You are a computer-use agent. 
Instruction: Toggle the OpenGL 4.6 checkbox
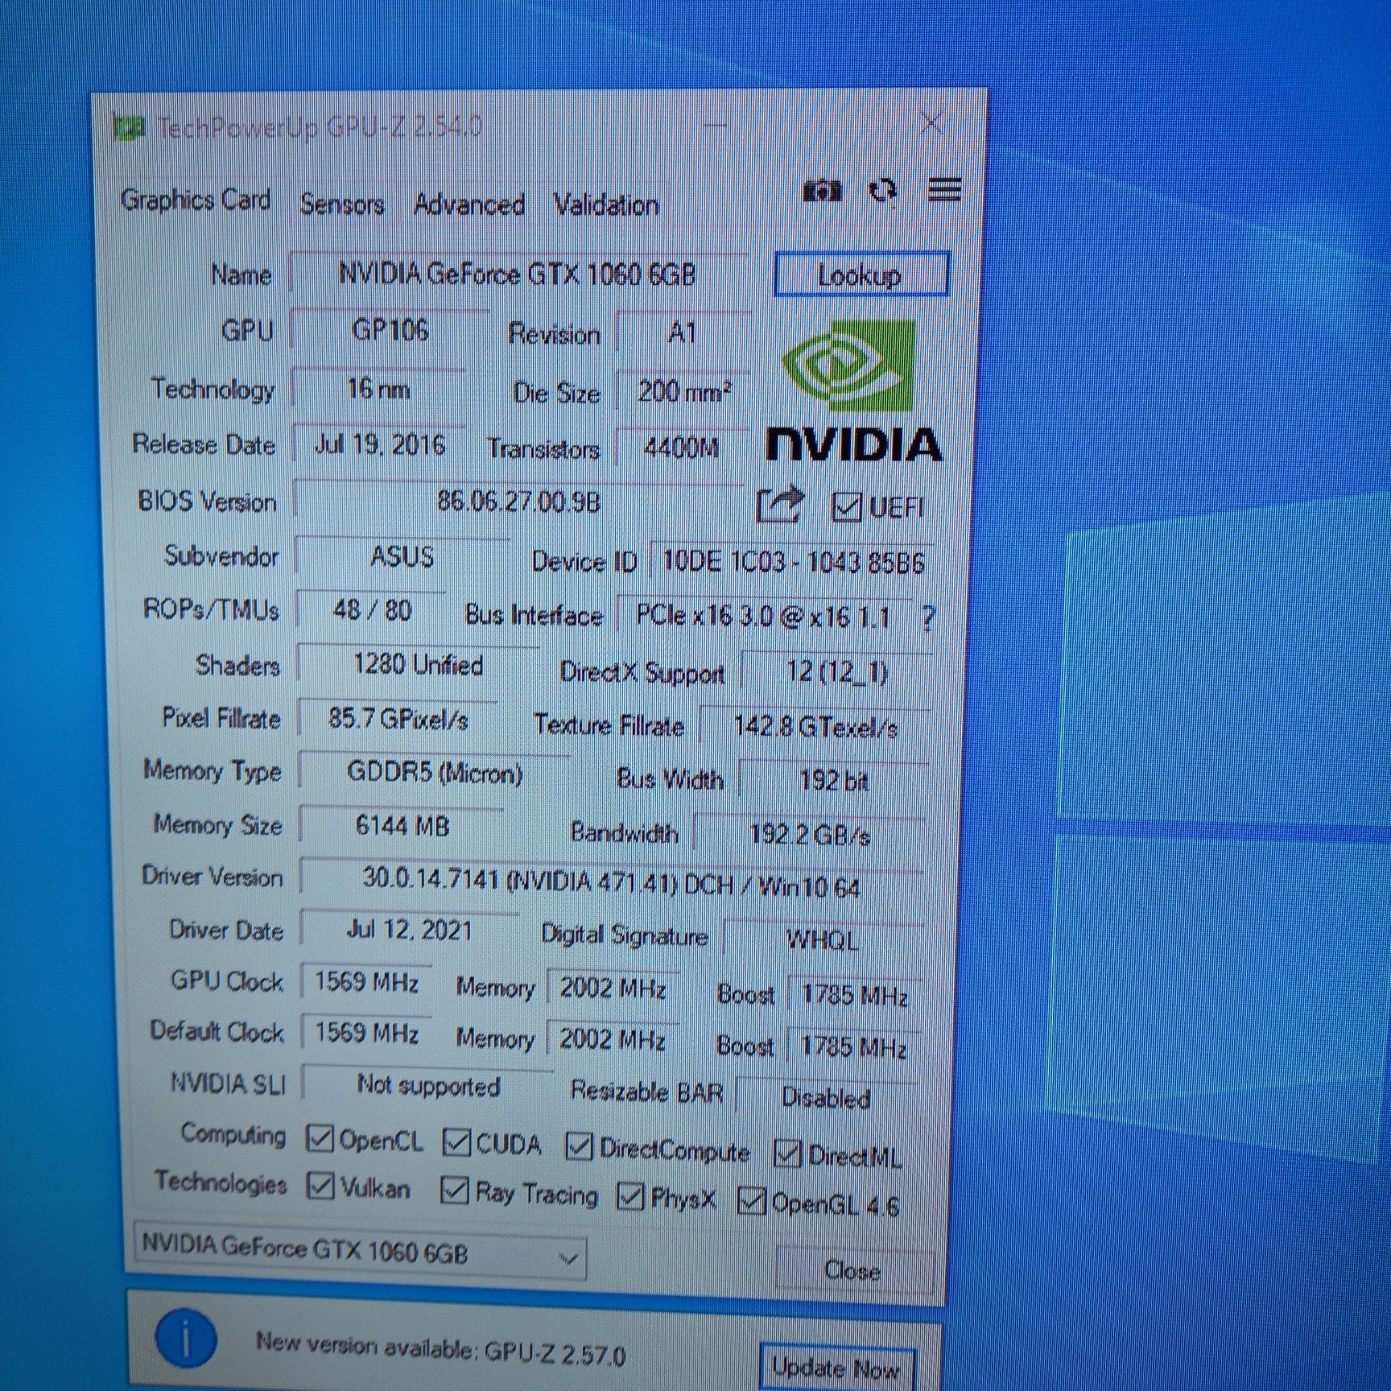751,1200
